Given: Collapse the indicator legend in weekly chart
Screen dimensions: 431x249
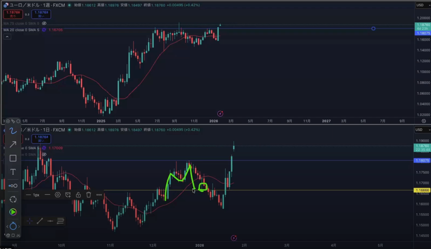Looking at the screenshot, I should click(x=7, y=37).
